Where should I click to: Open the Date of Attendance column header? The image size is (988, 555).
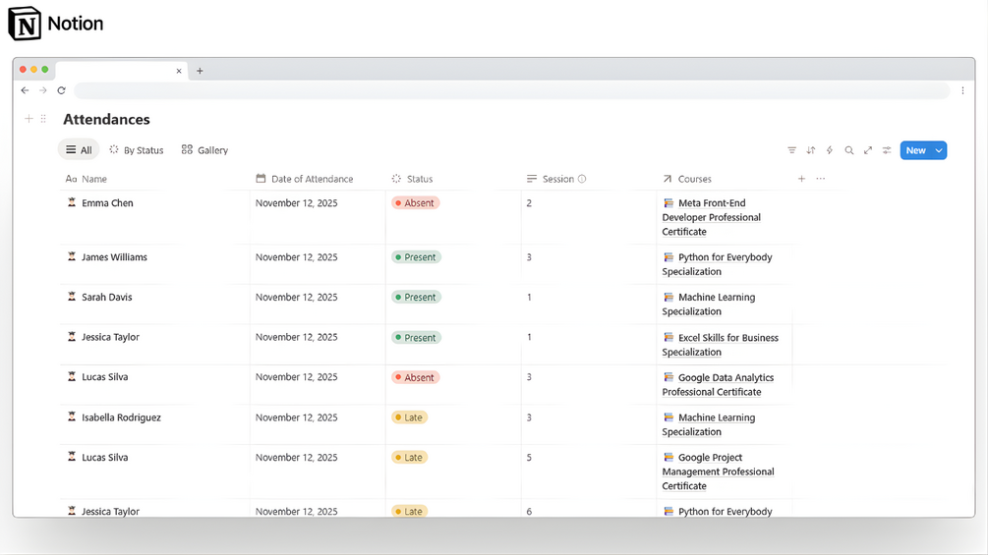coord(305,179)
